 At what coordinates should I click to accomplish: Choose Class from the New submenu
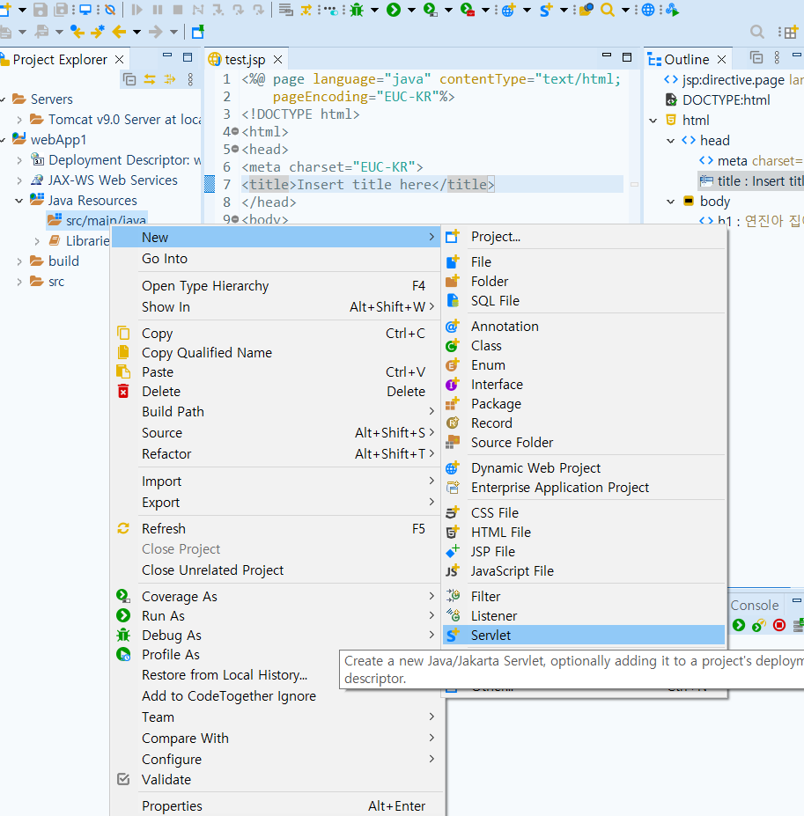[x=584, y=346]
